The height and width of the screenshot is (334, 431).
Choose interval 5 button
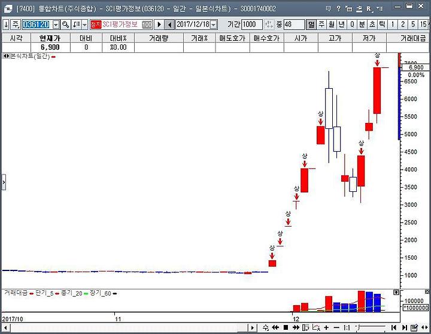click(413, 25)
